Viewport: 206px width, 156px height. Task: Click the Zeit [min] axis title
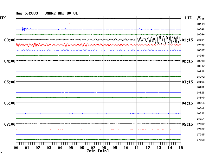coord(98,151)
